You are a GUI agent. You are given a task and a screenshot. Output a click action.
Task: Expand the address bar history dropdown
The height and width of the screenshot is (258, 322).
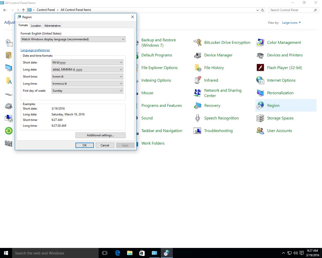point(257,10)
